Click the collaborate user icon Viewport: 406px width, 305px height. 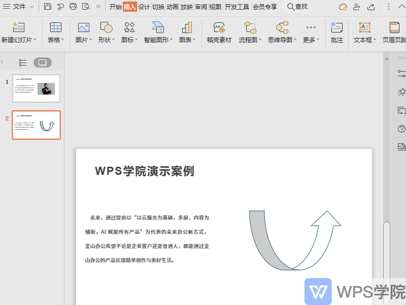coord(357,7)
